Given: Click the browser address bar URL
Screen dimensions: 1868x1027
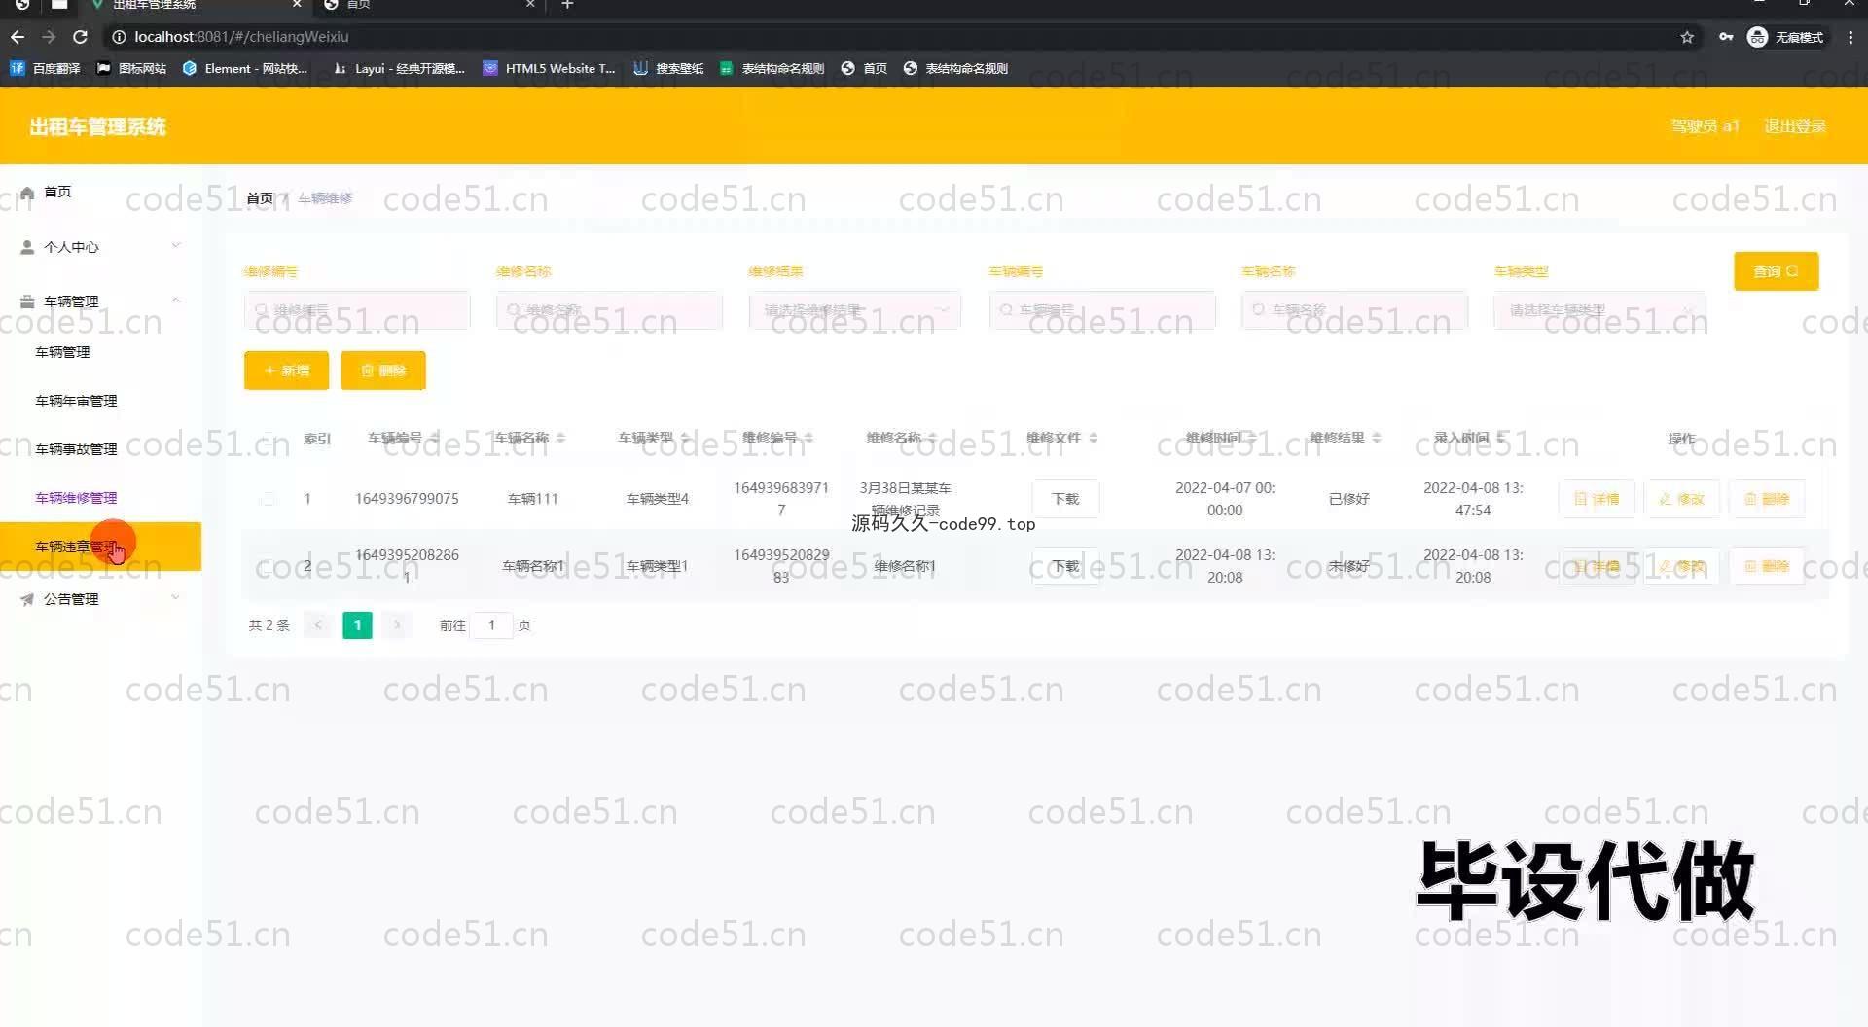Looking at the screenshot, I should tap(241, 37).
